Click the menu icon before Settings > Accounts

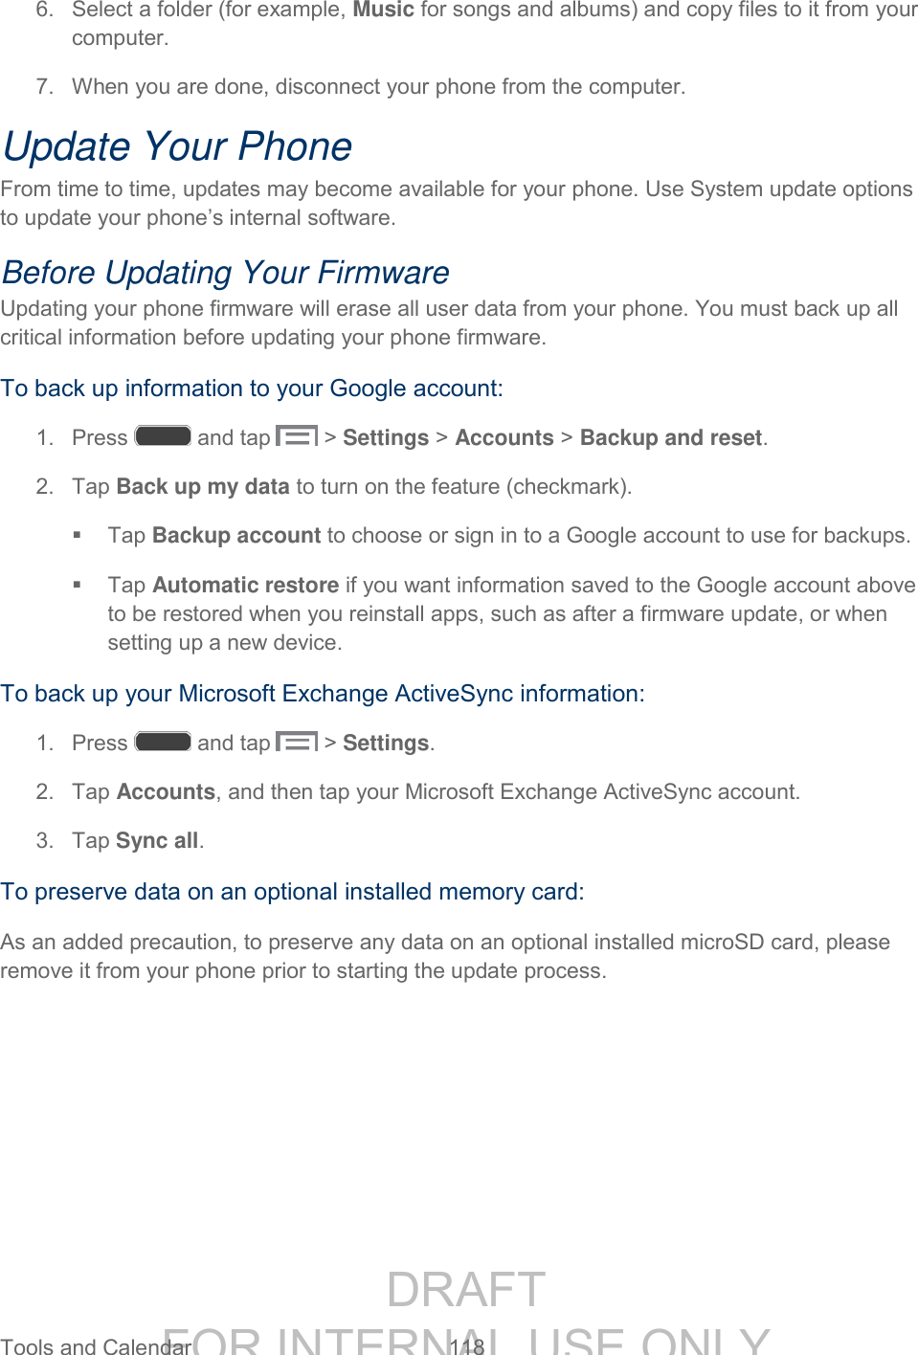(x=297, y=436)
